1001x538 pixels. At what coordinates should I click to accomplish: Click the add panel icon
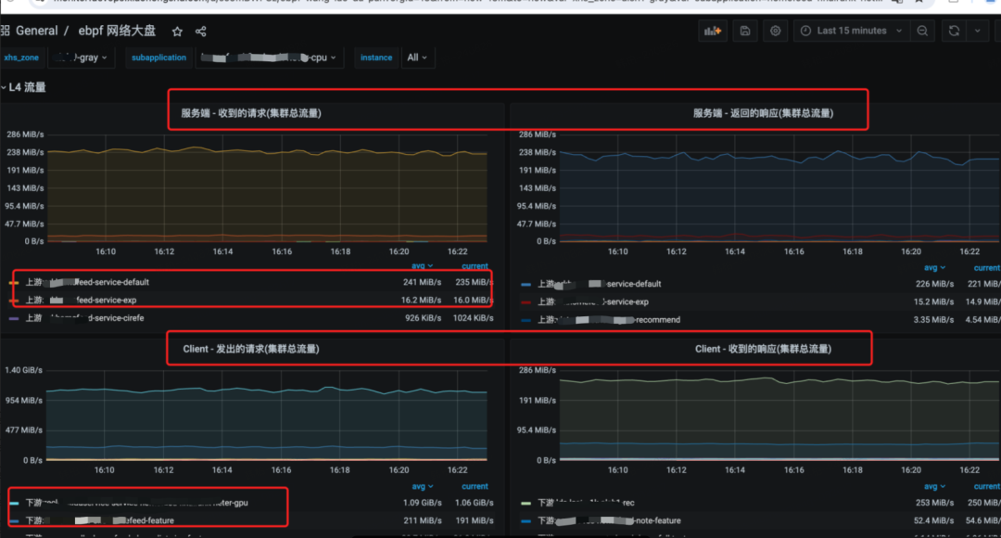[x=713, y=31]
